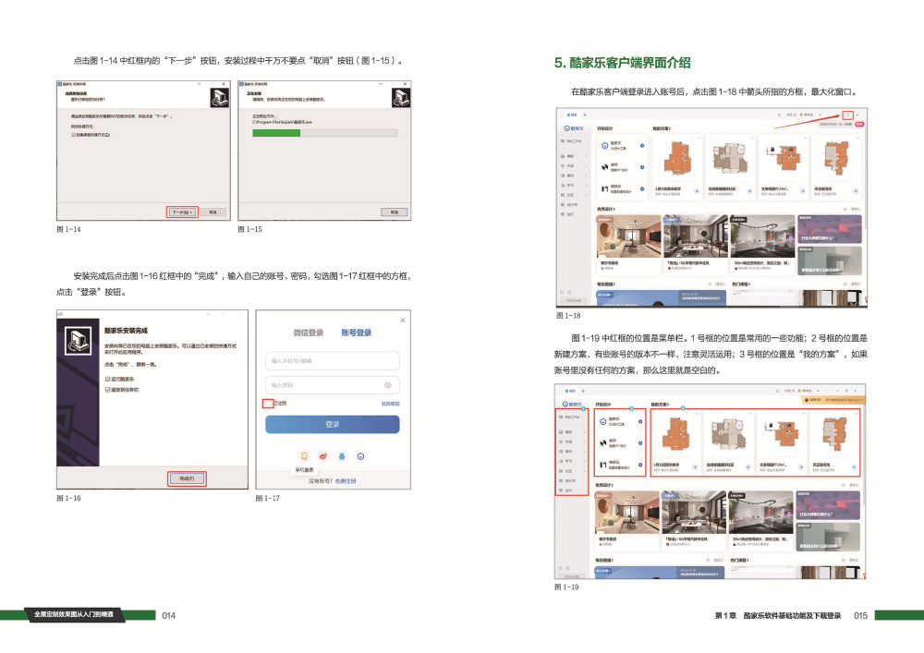This screenshot has width=924, height=653.
Task: Click the 取消 button in figure 1-14
Action: [213, 212]
